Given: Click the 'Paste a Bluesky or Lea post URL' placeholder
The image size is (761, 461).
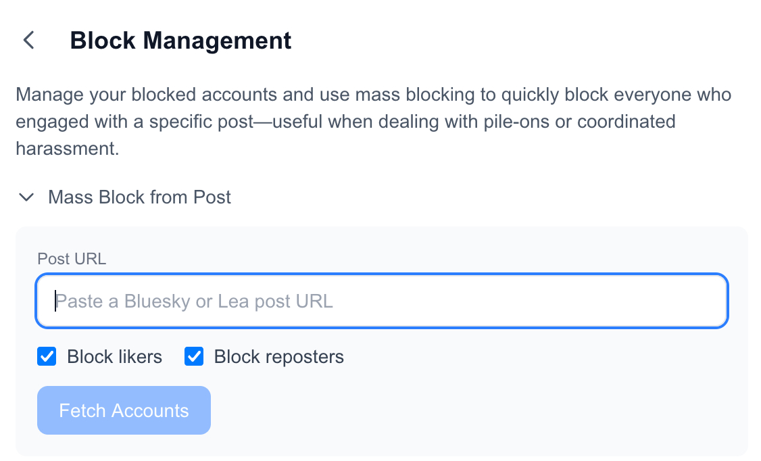Looking at the screenshot, I should pos(195,301).
